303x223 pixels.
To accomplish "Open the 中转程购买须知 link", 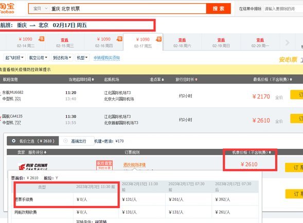I will point(106,58).
